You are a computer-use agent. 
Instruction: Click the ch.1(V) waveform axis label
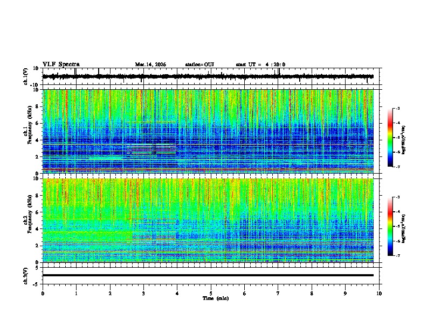coord(26,76)
